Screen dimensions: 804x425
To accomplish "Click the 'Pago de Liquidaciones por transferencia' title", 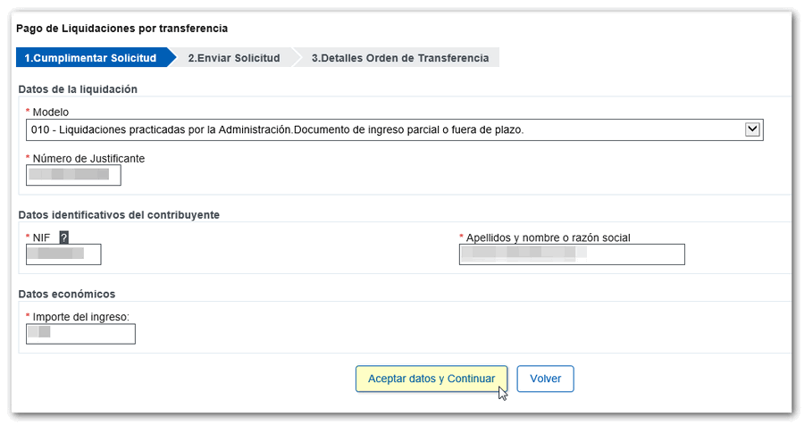I will (x=121, y=29).
